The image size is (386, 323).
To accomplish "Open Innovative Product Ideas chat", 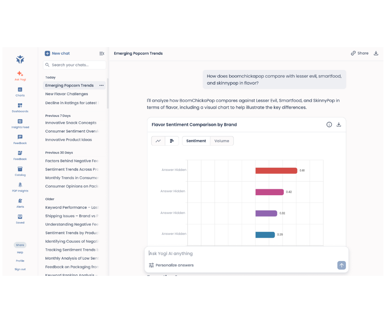I will pyautogui.click(x=69, y=140).
